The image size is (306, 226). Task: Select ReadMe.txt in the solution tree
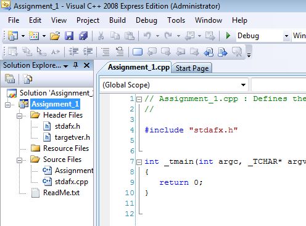[x=61, y=193]
